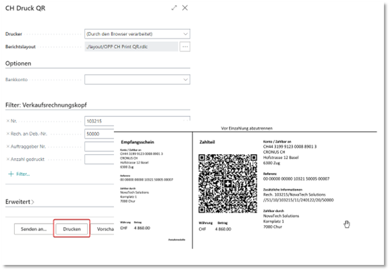Add a new filter with plus Filter...
The height and width of the screenshot is (271, 390).
click(x=19, y=174)
